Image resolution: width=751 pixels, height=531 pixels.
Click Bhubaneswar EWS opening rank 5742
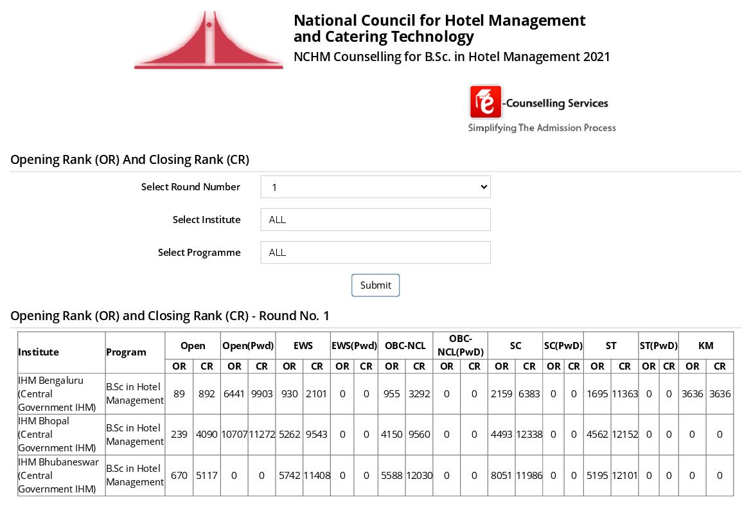pos(289,476)
